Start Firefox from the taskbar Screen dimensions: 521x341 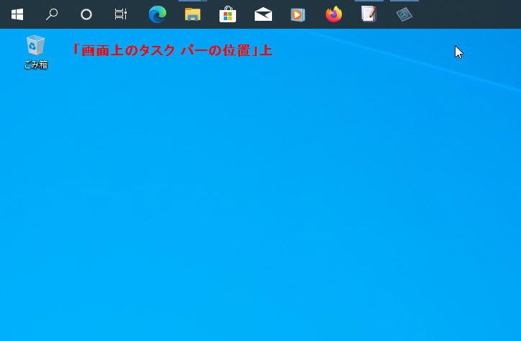pyautogui.click(x=333, y=14)
